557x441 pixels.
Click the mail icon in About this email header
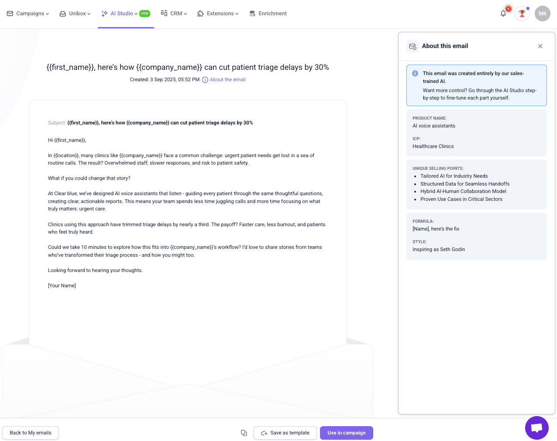click(413, 46)
